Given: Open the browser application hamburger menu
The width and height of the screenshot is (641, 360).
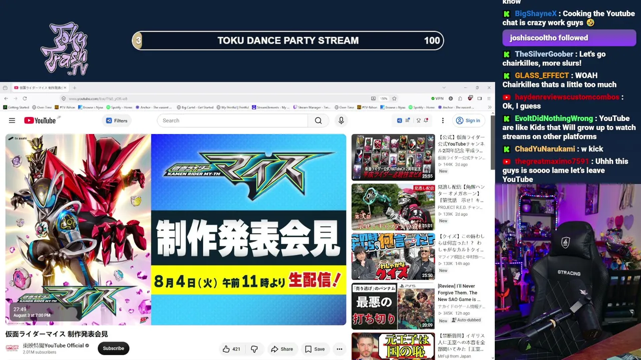Looking at the screenshot, I should pyautogui.click(x=489, y=98).
